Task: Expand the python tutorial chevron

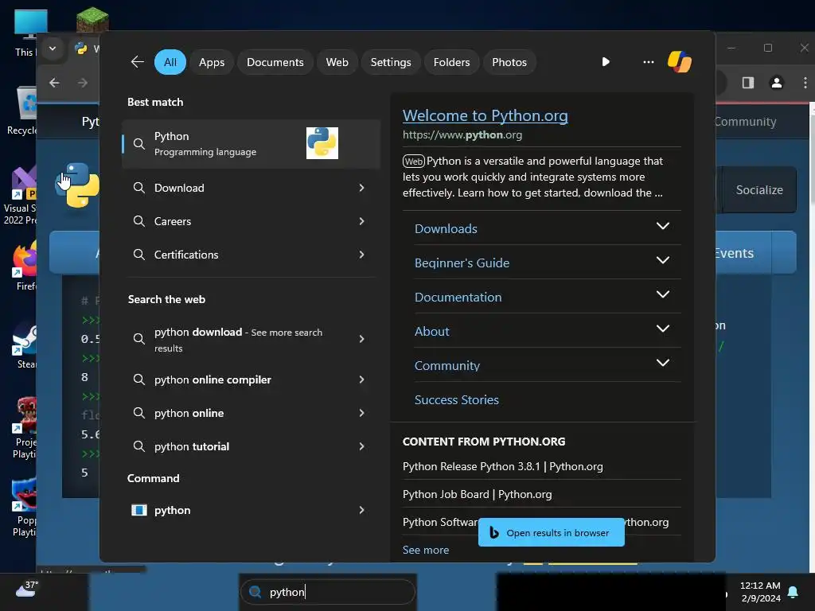Action: (x=362, y=446)
